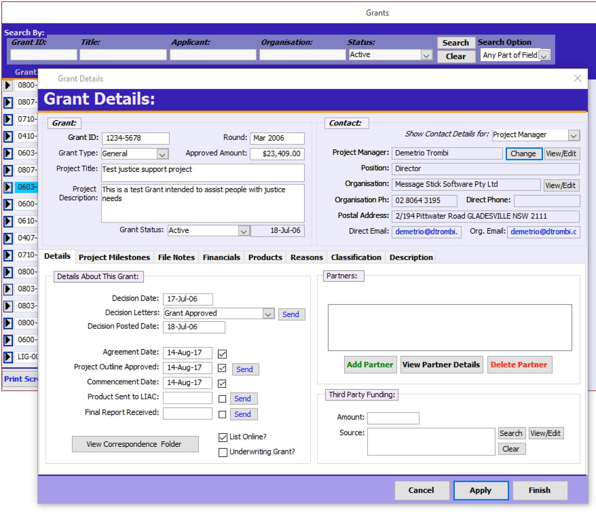Click the row arrow icon beside 0410-
The image size is (596, 512).
(8, 136)
